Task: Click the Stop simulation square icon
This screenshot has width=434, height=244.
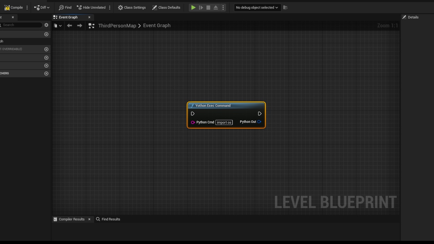Action: pyautogui.click(x=208, y=7)
